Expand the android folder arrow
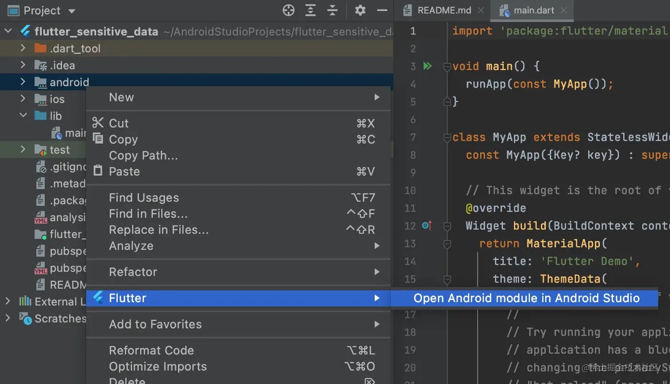Screen dimensions: 670x384 click(x=23, y=82)
